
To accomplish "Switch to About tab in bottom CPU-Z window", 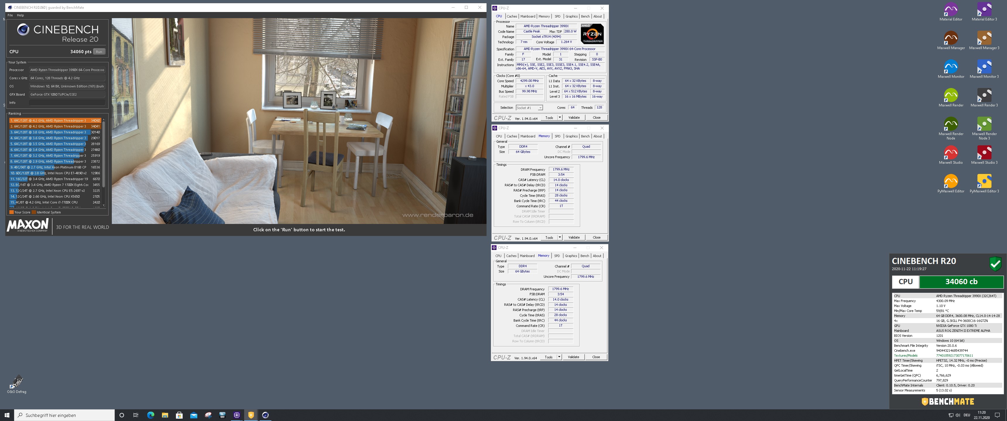I will tap(597, 256).
